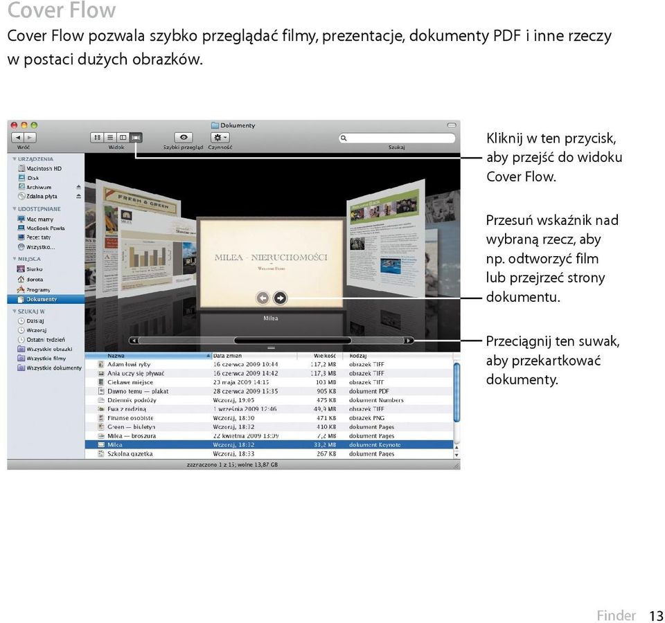Click the file list vertical scrollbar
665x623 pixels.
tap(456, 392)
